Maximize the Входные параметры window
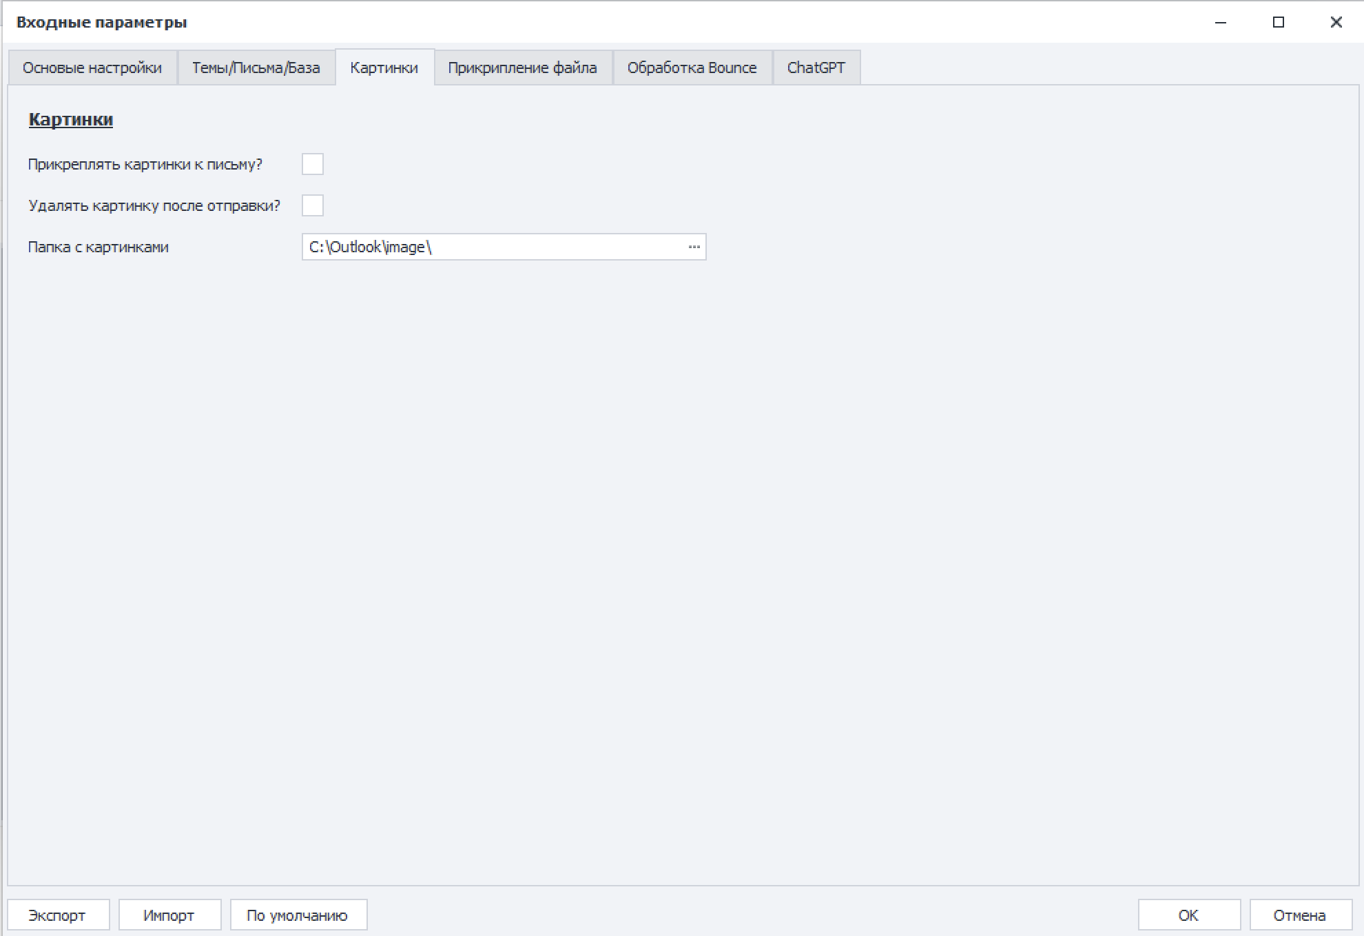This screenshot has height=936, width=1364. 1279,22
